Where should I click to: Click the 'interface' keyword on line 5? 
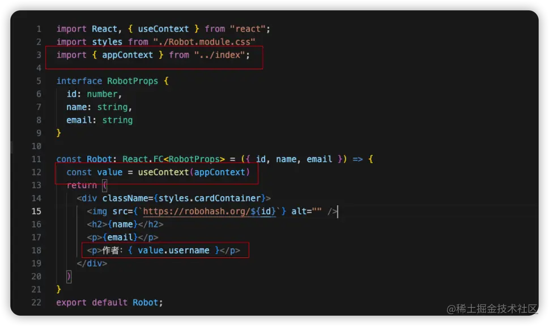(79, 81)
